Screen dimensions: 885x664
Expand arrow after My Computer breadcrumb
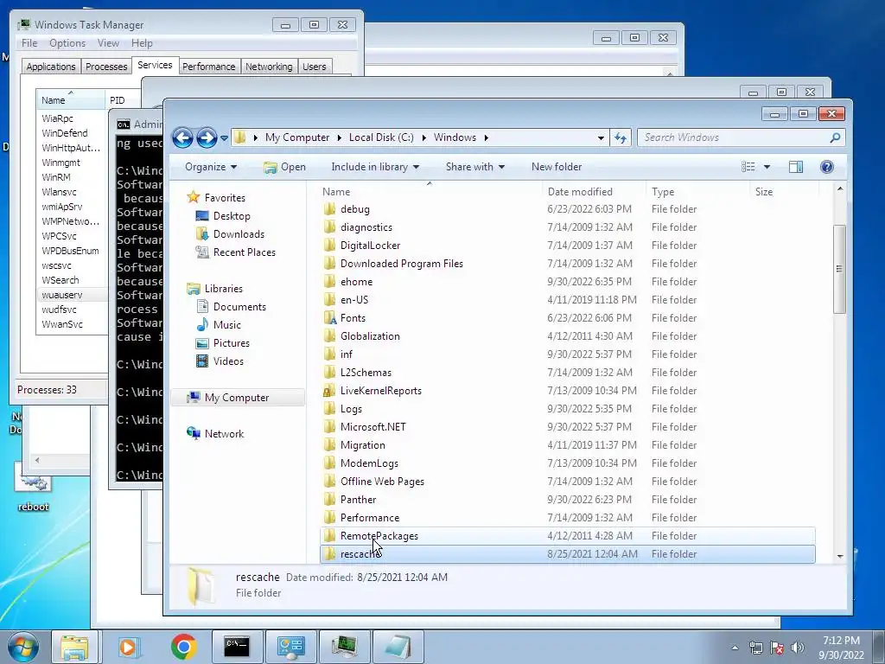[x=339, y=137]
